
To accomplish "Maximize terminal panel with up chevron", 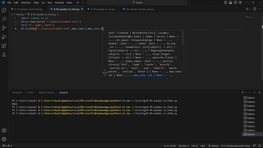I will click(x=255, y=92).
